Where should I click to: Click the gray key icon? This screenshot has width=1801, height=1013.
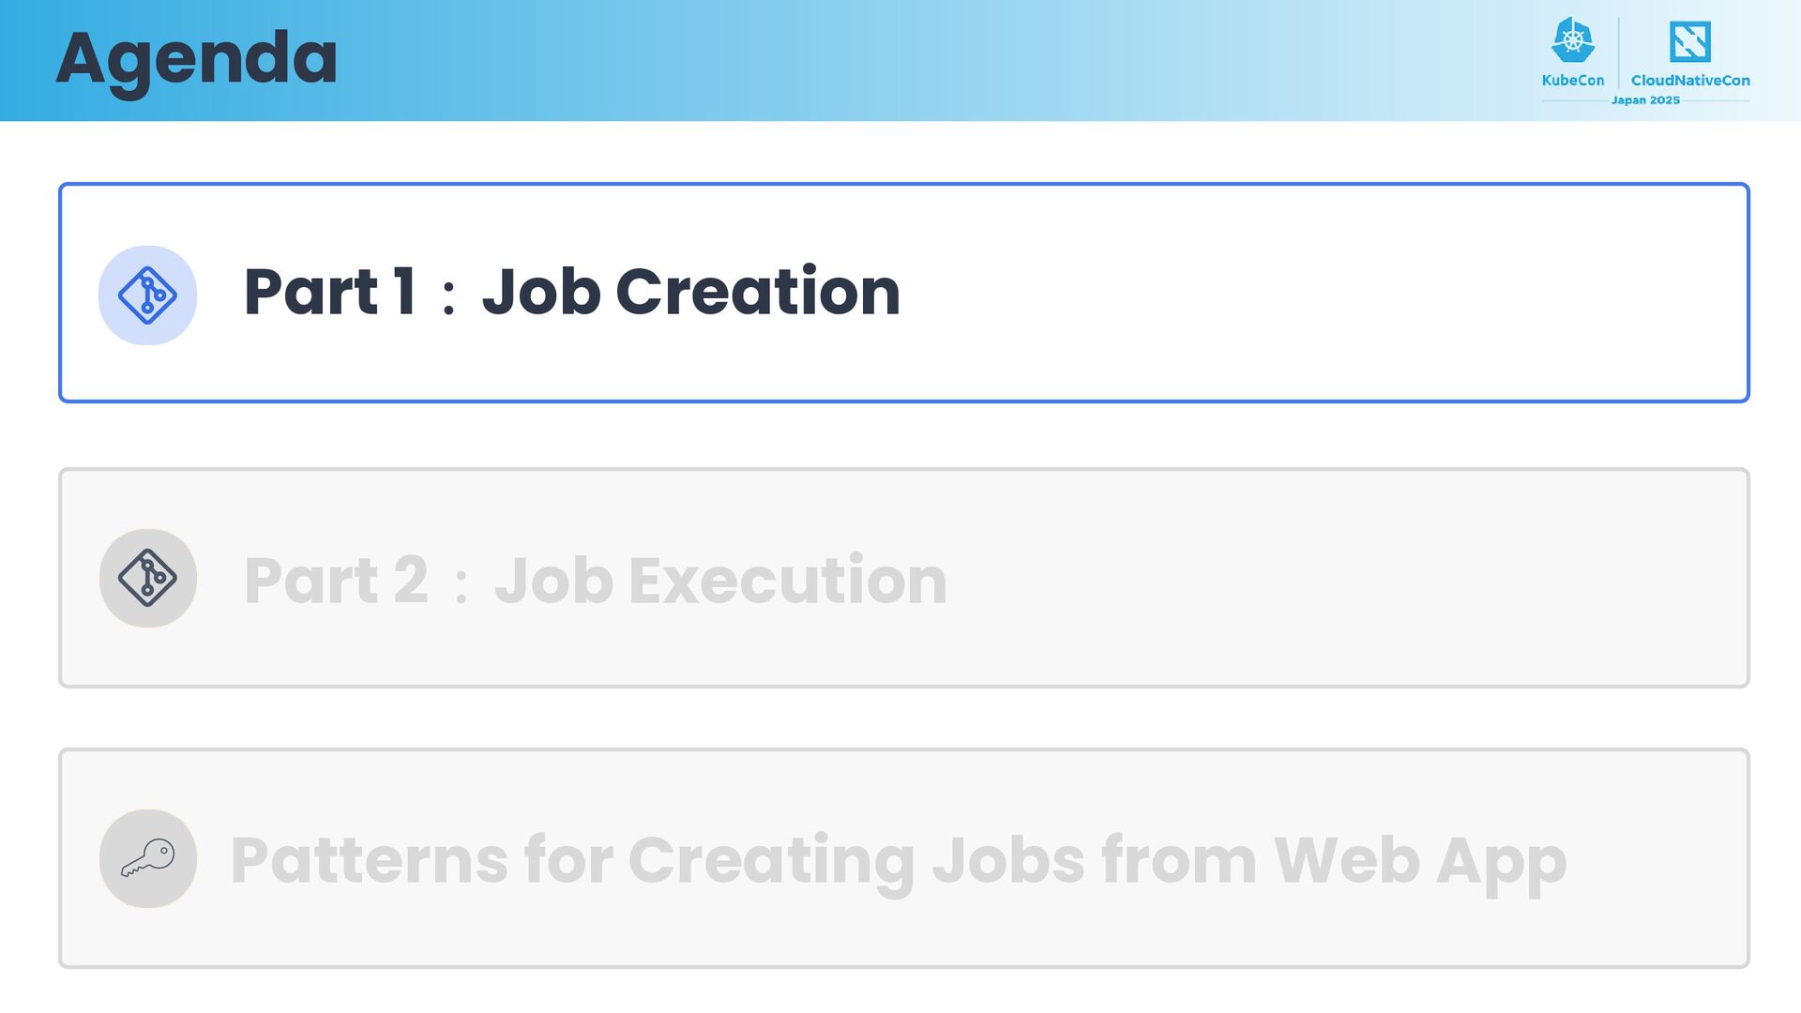(x=147, y=858)
